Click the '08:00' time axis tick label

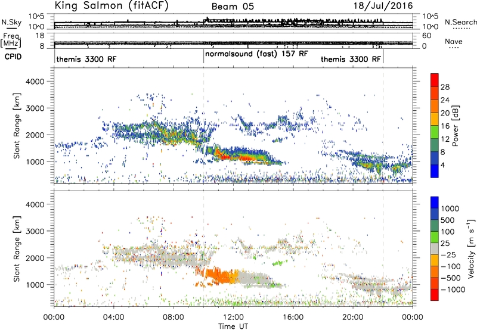tap(173, 317)
